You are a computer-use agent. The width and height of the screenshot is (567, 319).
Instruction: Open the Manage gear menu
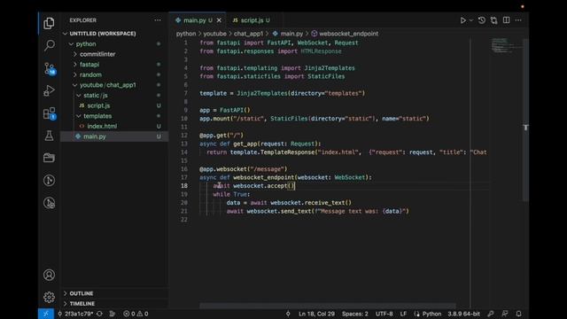50,298
